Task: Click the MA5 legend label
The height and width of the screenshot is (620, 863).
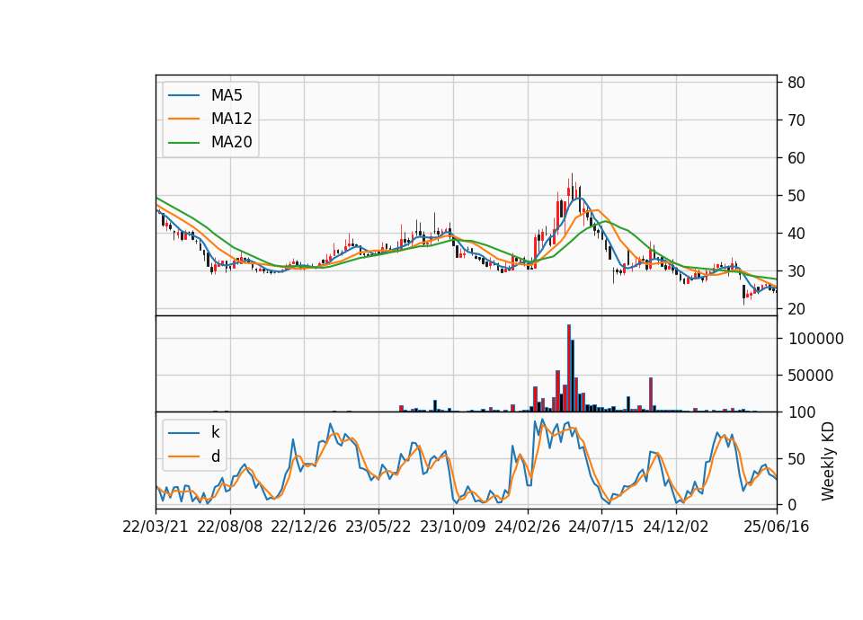Action: tap(227, 95)
